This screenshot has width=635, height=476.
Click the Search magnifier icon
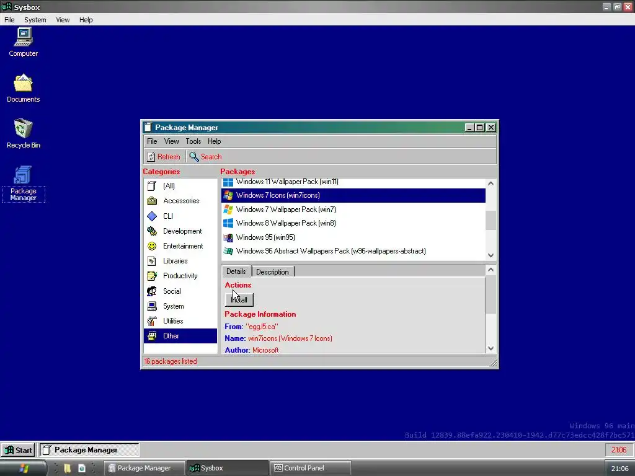click(194, 157)
